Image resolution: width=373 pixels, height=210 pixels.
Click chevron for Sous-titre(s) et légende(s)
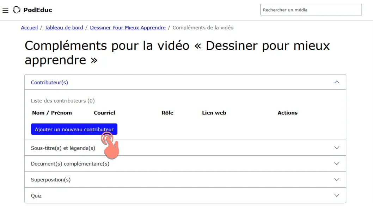[337, 148]
